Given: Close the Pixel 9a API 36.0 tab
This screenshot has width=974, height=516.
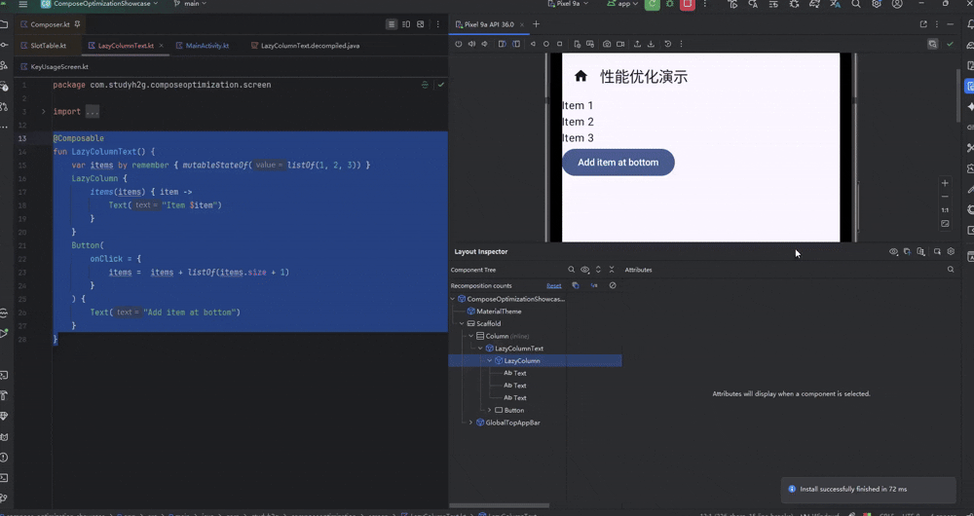Looking at the screenshot, I should [522, 25].
